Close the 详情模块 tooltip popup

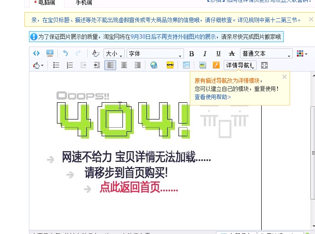click(x=284, y=76)
